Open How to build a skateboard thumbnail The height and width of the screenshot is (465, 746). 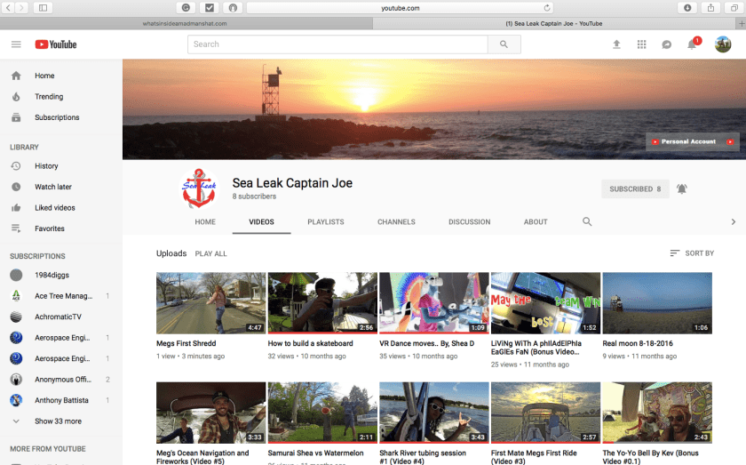coord(322,303)
